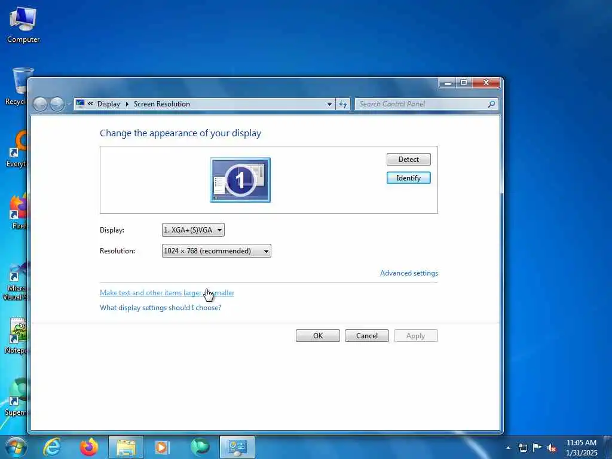Click the Identify button

(409, 178)
